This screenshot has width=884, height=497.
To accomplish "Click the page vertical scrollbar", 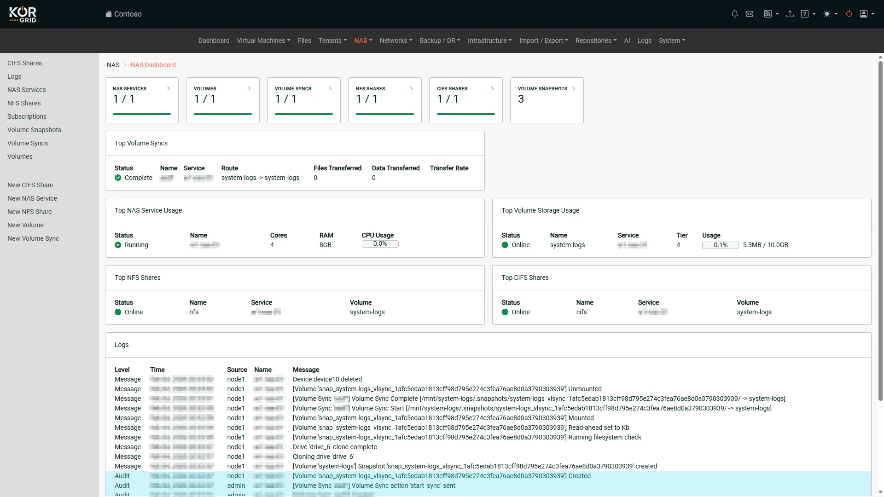I will pyautogui.click(x=880, y=230).
